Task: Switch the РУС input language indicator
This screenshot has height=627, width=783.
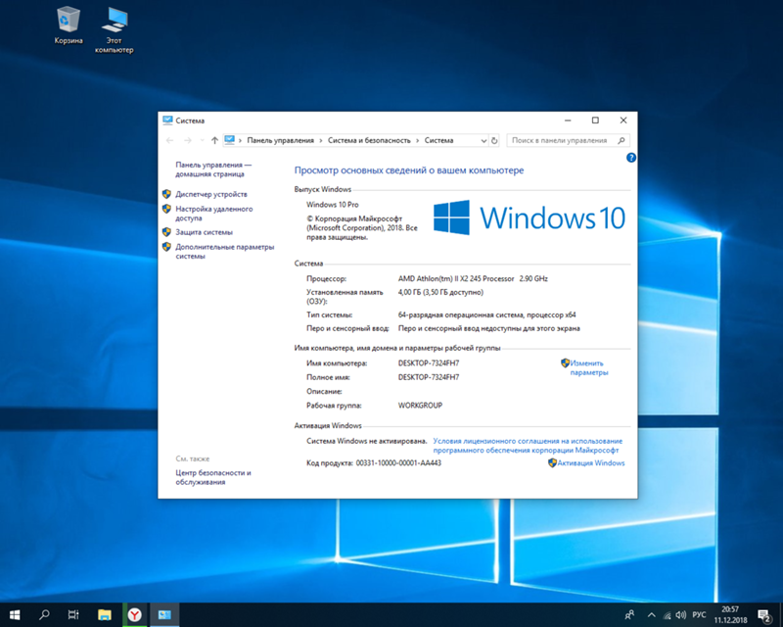Action: coord(699,615)
